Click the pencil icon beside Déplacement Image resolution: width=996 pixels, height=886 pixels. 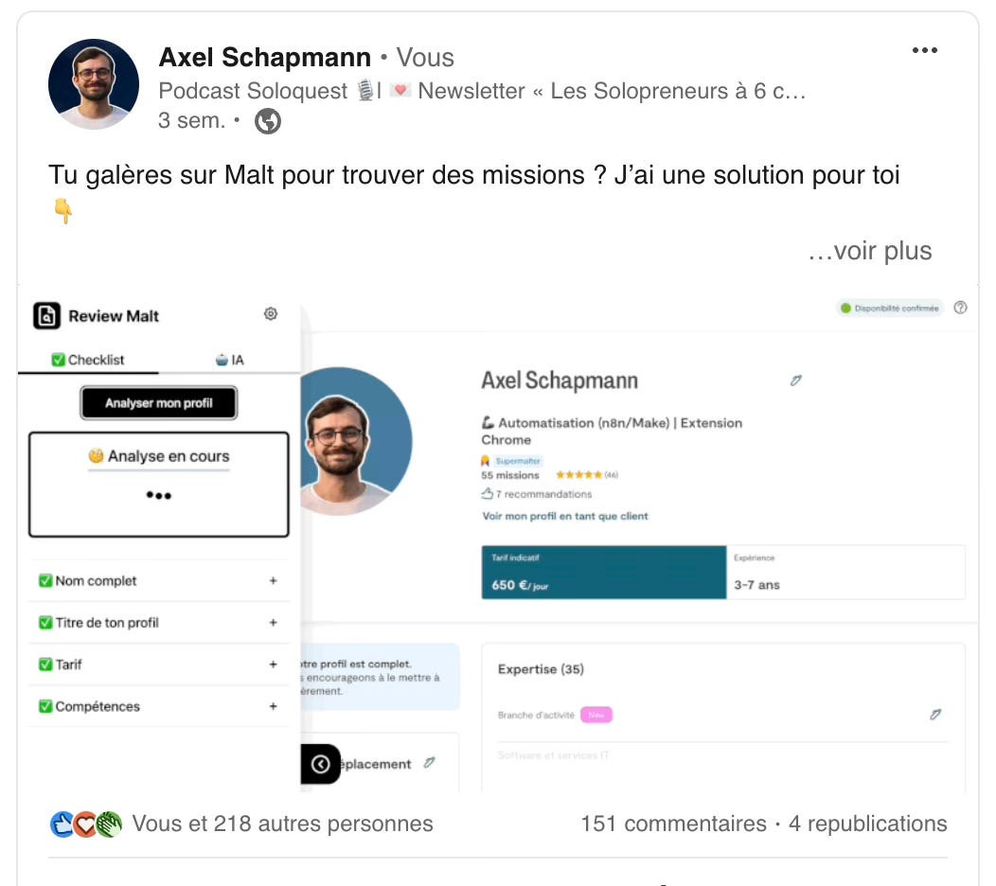[x=430, y=763]
